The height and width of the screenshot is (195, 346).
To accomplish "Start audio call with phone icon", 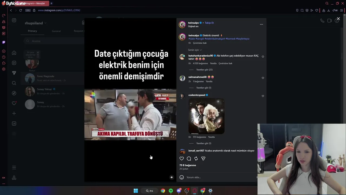I will coord(322,21).
